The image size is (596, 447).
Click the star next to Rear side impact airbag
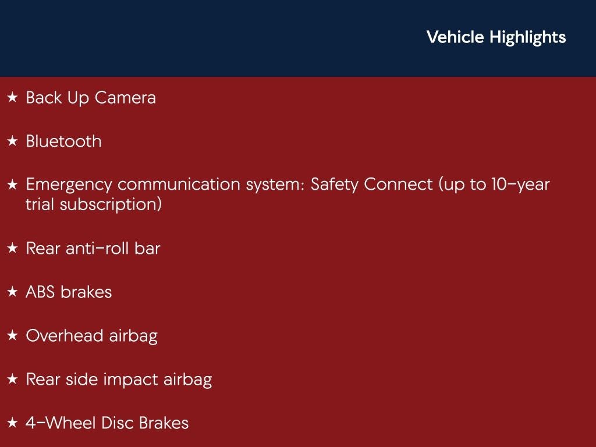pyautogui.click(x=12, y=379)
